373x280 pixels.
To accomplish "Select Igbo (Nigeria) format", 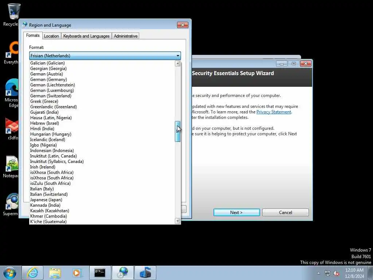I will click(x=102, y=145).
